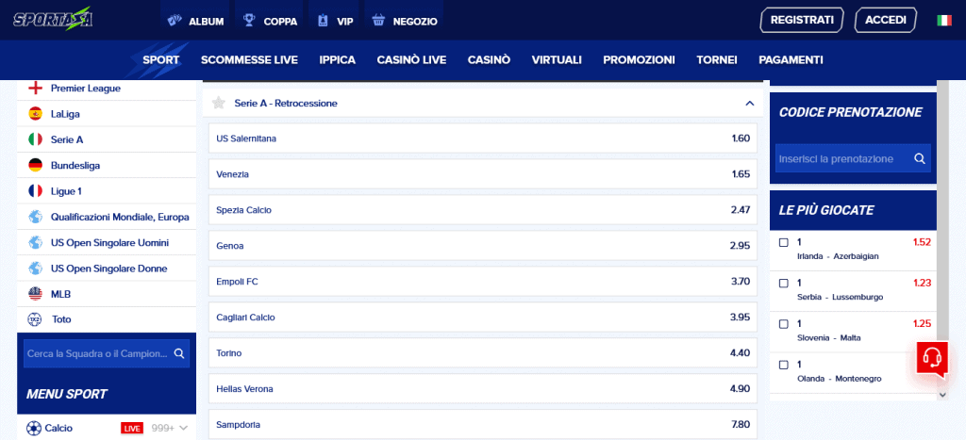Click globe icon for US Open Donne

point(36,269)
